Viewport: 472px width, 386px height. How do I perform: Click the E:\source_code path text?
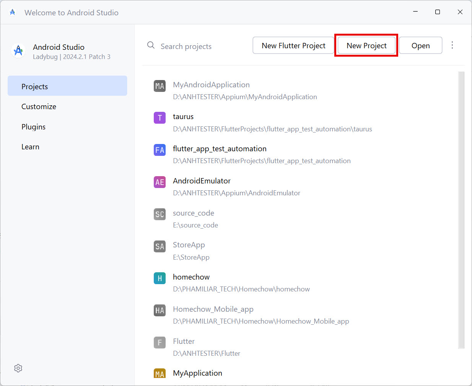coord(195,225)
